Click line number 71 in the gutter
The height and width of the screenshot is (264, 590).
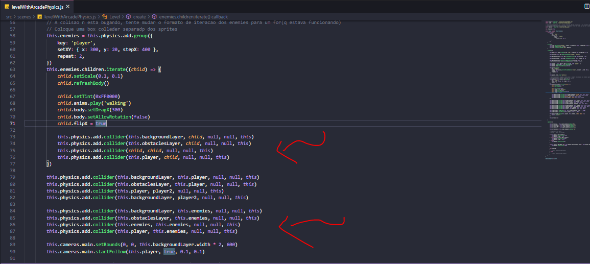pos(12,124)
